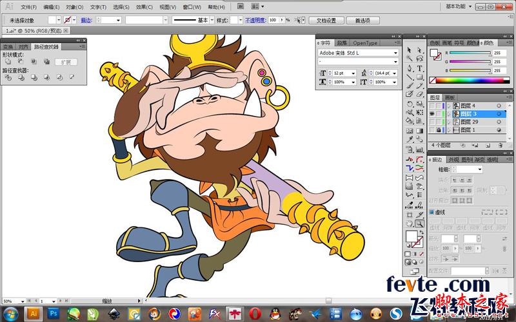Click the 首选项 button
This screenshot has width=516, height=322.
362,21
